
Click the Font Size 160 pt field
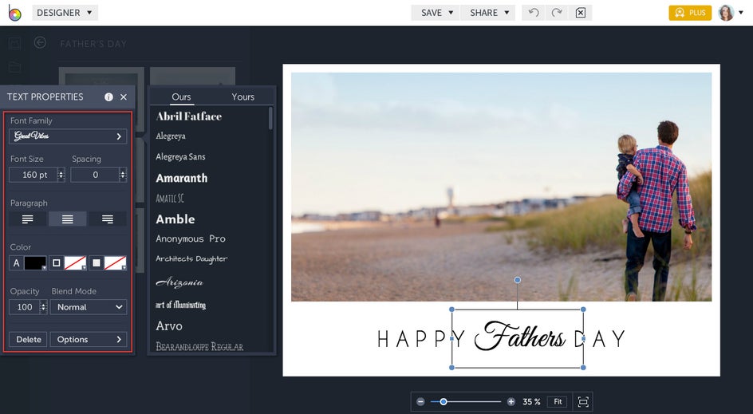[x=34, y=175]
